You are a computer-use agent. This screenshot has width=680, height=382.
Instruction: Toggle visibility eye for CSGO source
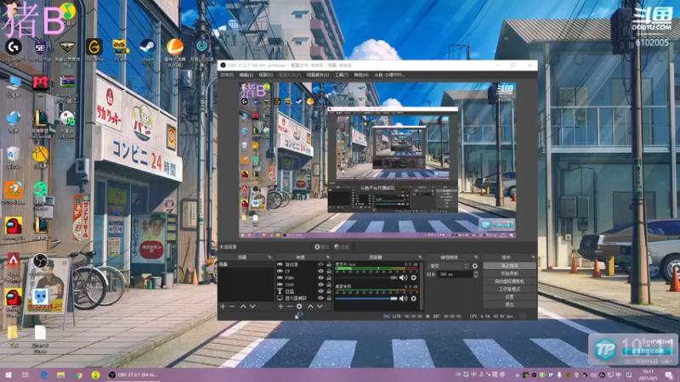[321, 284]
